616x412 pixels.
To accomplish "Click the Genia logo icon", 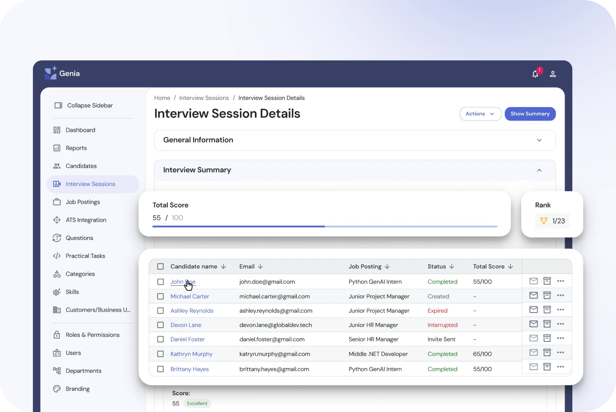I will tap(50, 73).
